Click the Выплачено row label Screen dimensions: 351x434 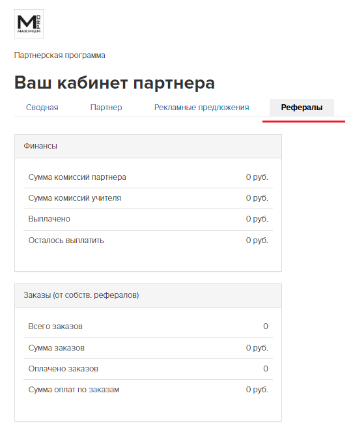[49, 219]
